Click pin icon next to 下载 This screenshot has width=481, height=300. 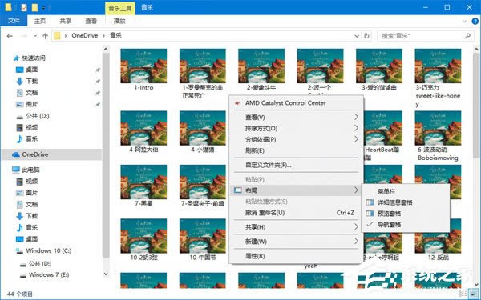[98, 82]
